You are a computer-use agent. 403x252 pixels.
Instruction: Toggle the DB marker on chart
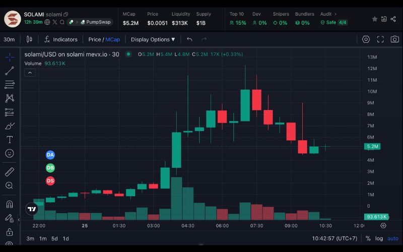pos(50,168)
